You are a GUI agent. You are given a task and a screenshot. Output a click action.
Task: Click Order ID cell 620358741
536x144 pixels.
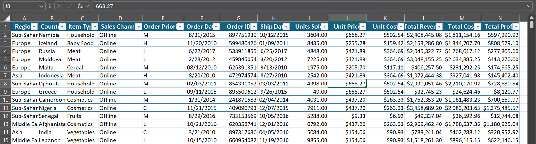(238, 124)
